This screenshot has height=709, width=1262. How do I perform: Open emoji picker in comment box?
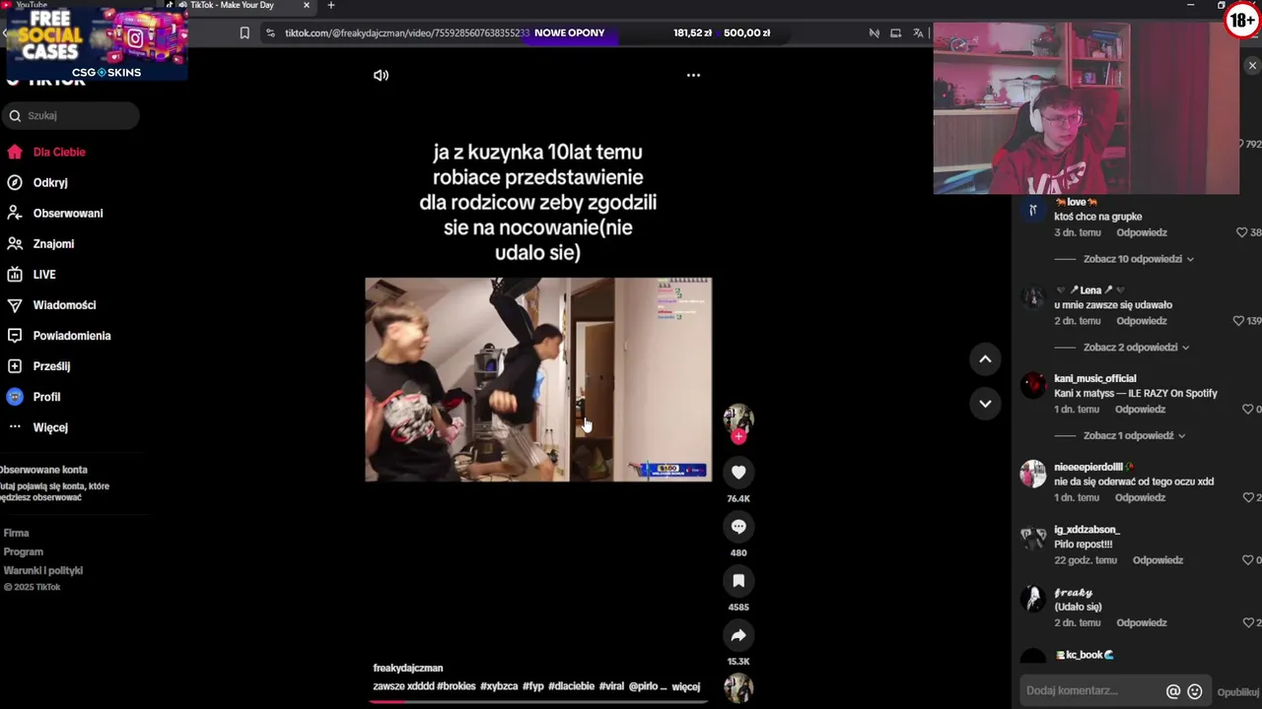click(x=1195, y=691)
